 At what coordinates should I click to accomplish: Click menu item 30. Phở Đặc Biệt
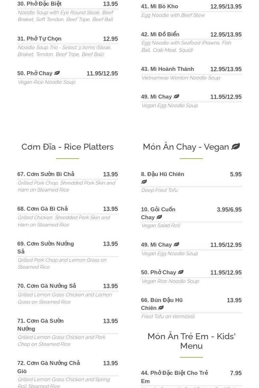coord(39,4)
